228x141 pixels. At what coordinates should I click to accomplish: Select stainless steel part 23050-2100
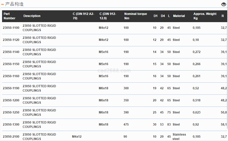11,137
